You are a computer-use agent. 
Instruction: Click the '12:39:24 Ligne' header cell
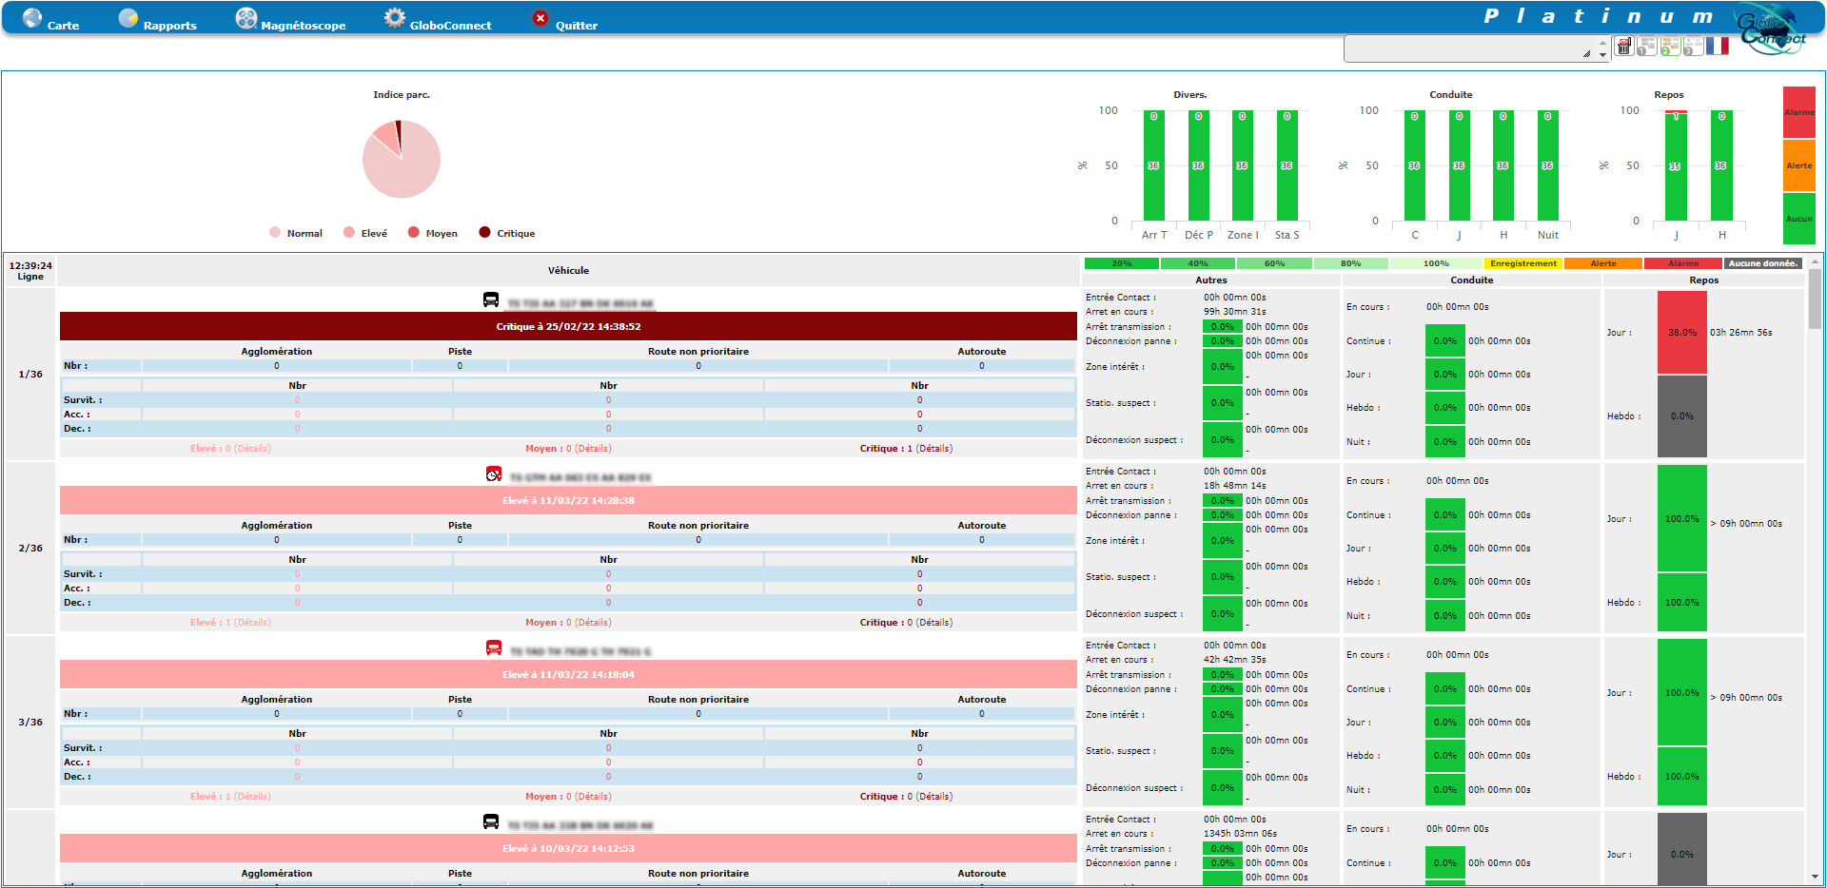(30, 271)
